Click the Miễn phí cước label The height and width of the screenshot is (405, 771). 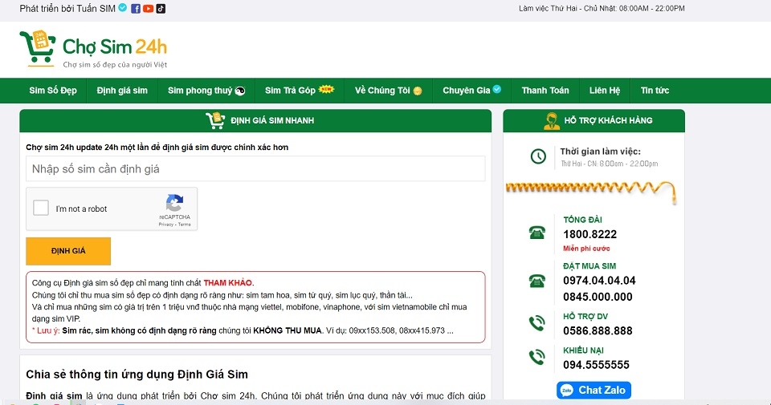coord(586,249)
